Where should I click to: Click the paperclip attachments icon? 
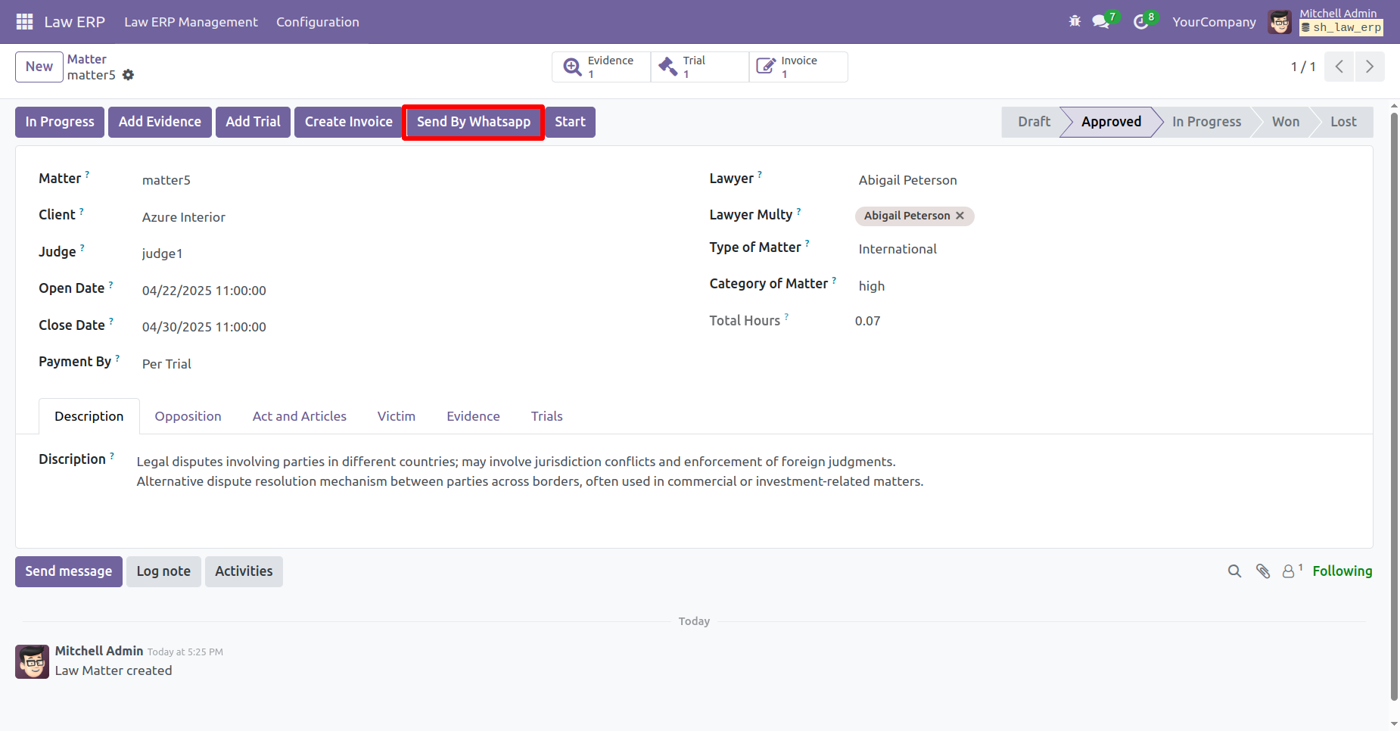[x=1263, y=571]
